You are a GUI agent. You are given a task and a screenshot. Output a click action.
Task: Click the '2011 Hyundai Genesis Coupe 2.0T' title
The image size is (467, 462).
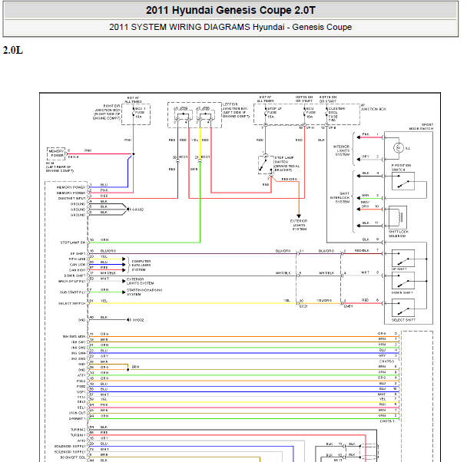point(230,10)
